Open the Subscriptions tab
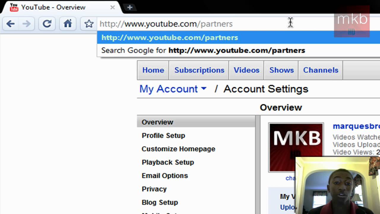This screenshot has height=214, width=380. [x=199, y=70]
